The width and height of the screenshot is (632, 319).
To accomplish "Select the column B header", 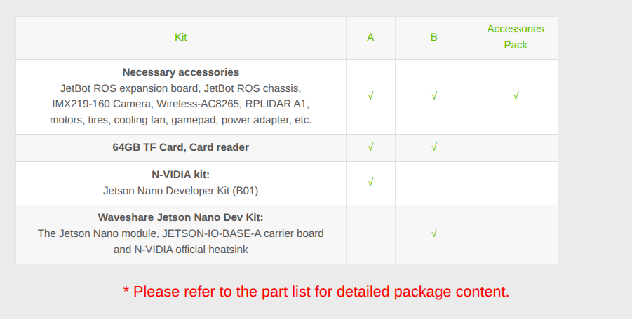I will [433, 37].
